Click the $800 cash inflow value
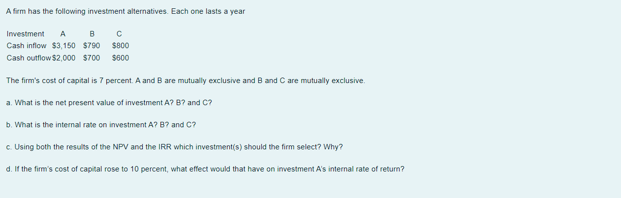621x198 pixels. click(x=121, y=46)
